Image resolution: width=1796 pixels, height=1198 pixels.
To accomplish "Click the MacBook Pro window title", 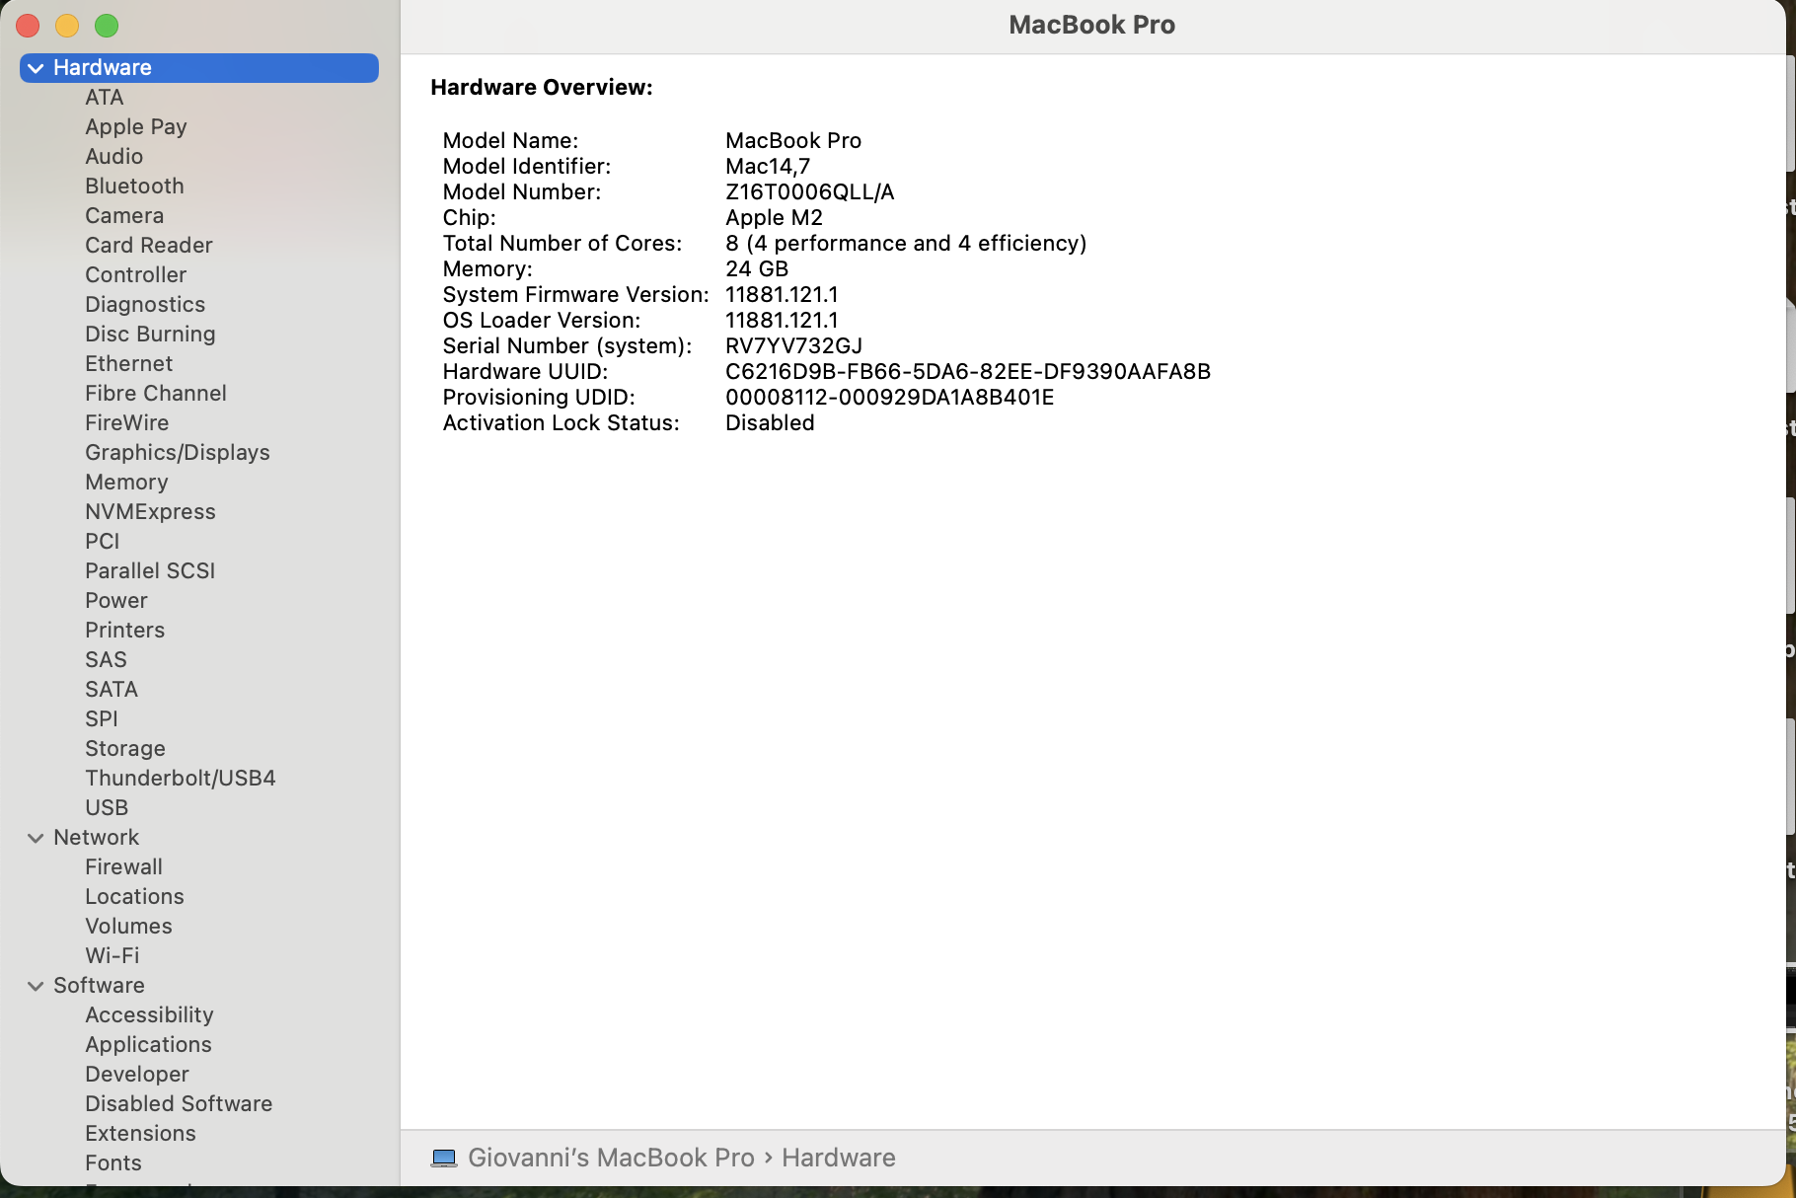I will coord(1092,26).
